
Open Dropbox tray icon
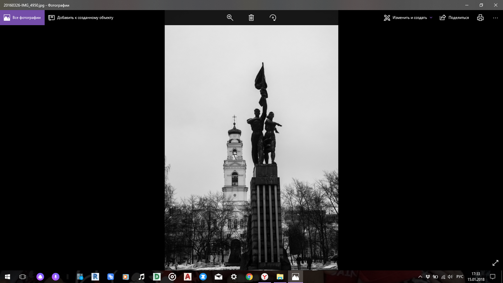[x=428, y=277]
